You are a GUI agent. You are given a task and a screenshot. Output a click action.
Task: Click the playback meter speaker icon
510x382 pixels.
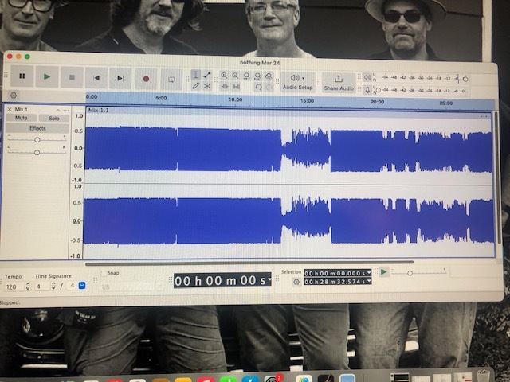pos(367,77)
